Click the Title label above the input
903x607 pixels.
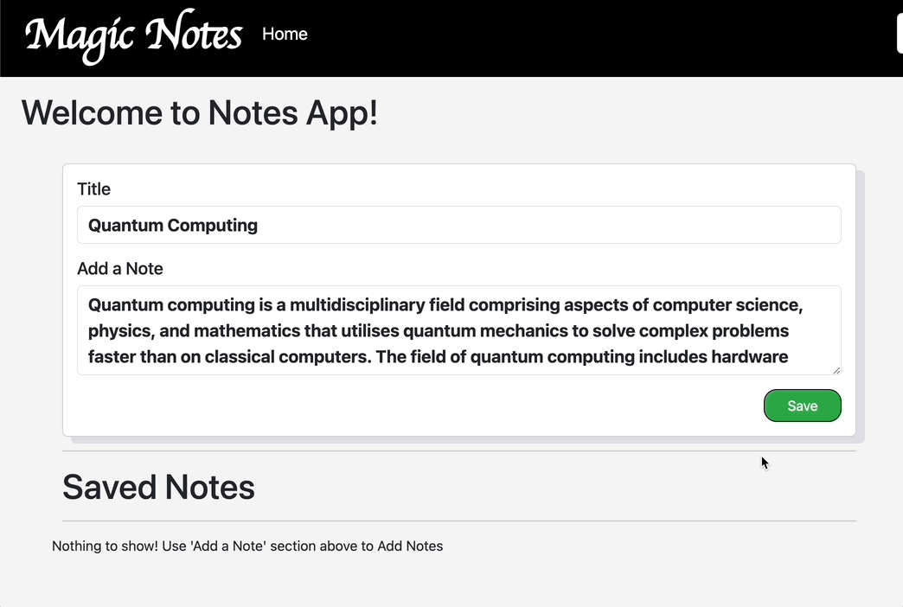pyautogui.click(x=93, y=188)
